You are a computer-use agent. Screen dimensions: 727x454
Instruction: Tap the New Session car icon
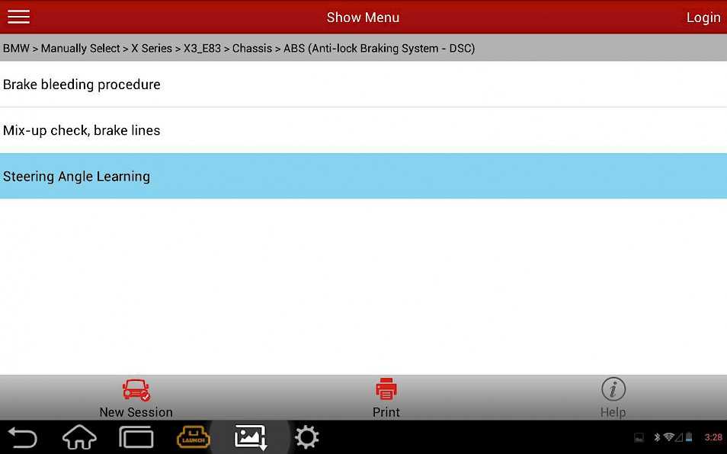point(136,390)
